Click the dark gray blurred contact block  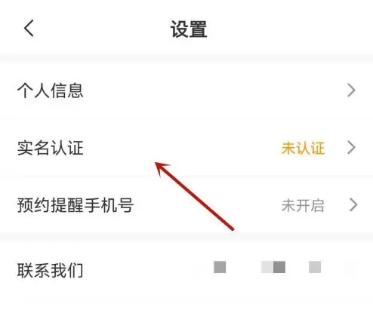pyautogui.click(x=279, y=267)
